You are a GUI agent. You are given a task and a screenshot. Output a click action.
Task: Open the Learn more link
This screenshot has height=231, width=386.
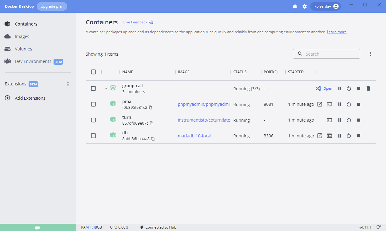click(337, 32)
